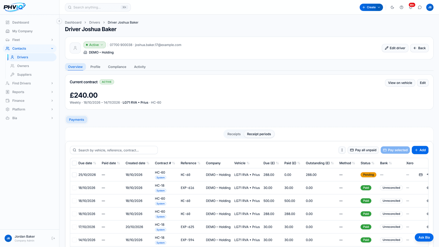Viewport: 439px width, 247px height.
Task: Sort by Contract # column arrows
Action: (173, 163)
